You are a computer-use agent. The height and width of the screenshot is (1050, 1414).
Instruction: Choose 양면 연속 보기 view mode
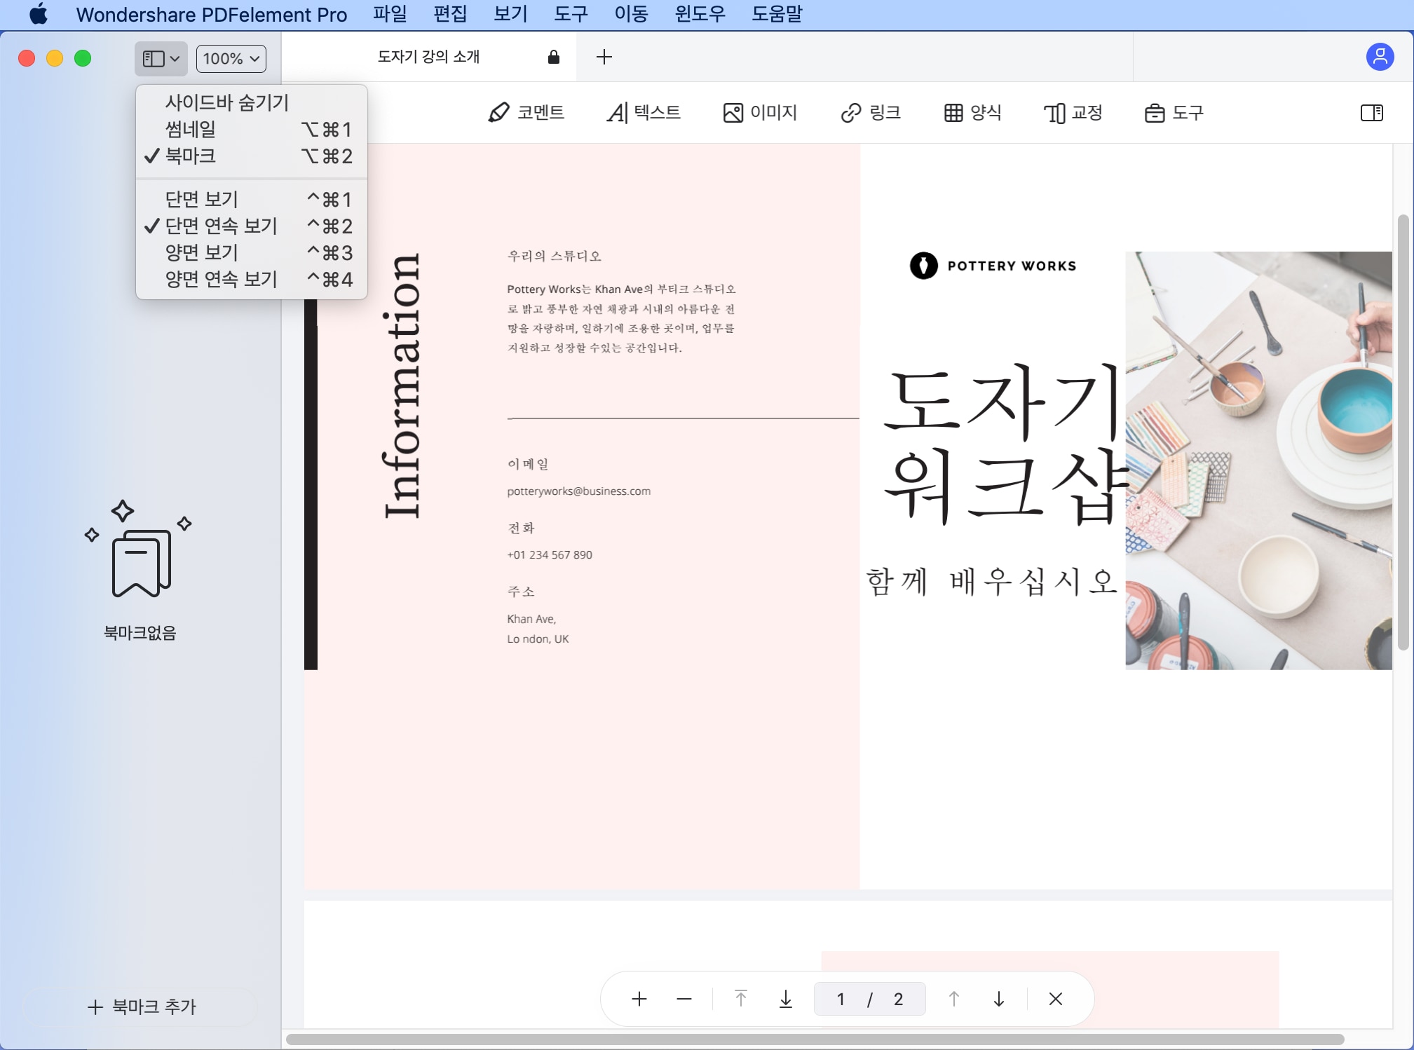coord(251,279)
